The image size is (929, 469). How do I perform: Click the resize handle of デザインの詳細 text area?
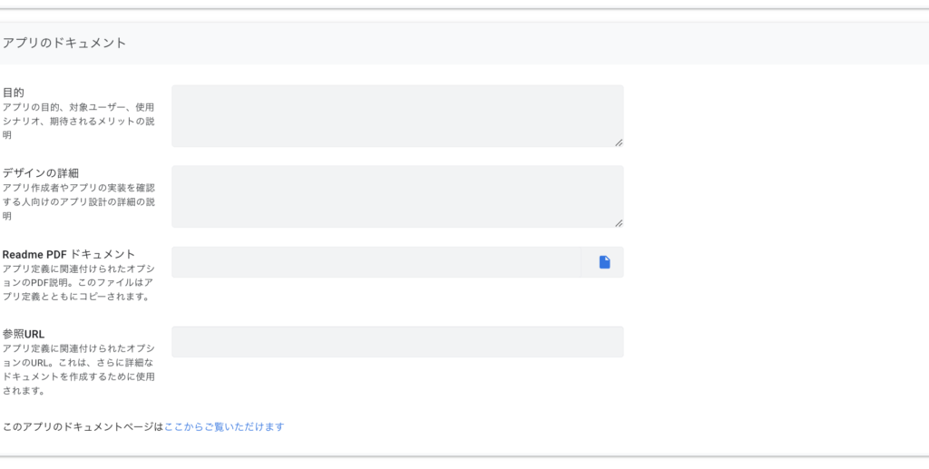click(x=619, y=222)
